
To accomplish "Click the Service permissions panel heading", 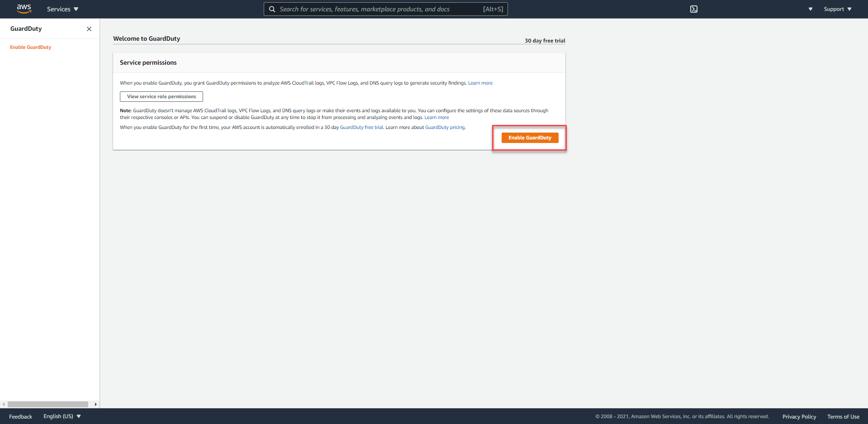I will pyautogui.click(x=148, y=62).
